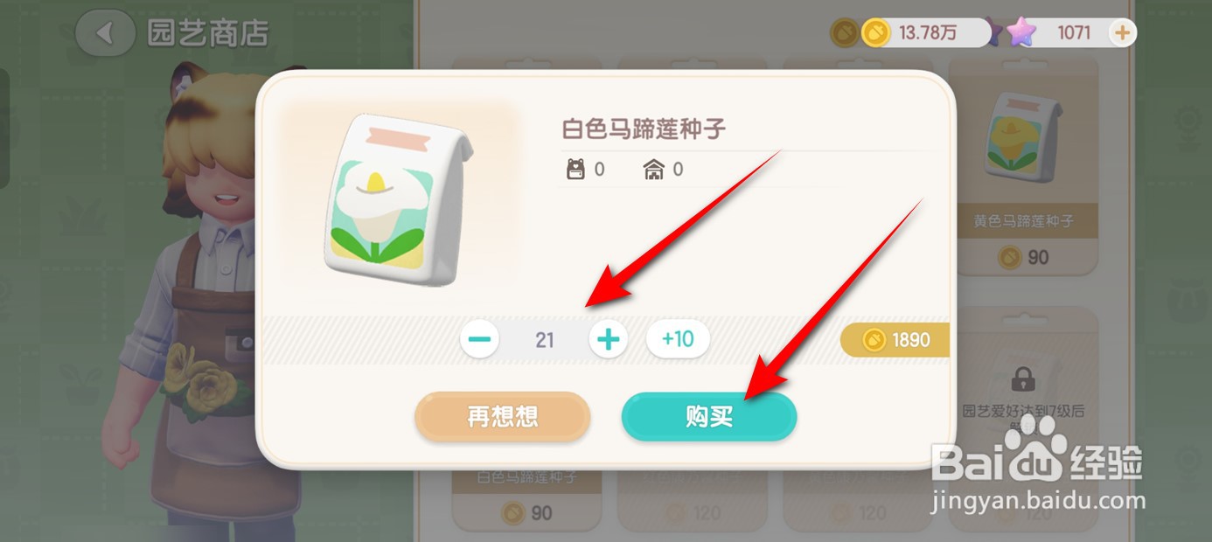Screen dimensions: 1212x542
Task: Decrease quantity with the minus button
Action: pos(480,339)
